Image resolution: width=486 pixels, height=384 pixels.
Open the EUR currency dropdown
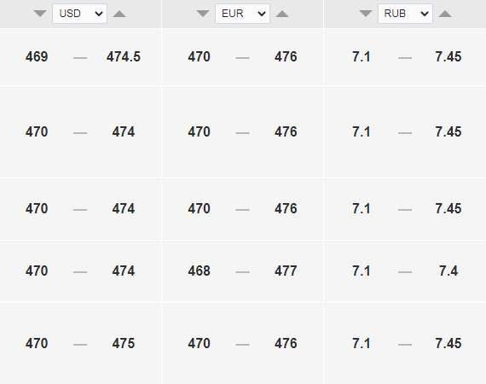tap(242, 14)
